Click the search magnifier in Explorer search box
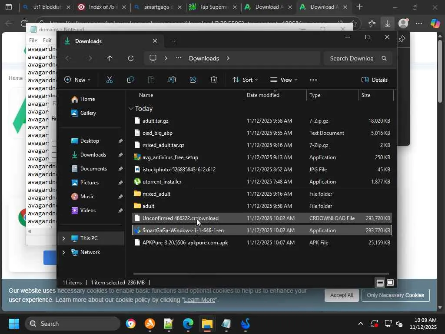445x334 pixels. (x=384, y=58)
